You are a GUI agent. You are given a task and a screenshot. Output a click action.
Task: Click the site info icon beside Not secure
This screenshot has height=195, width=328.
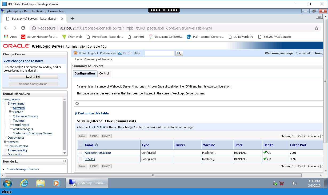(34, 28)
